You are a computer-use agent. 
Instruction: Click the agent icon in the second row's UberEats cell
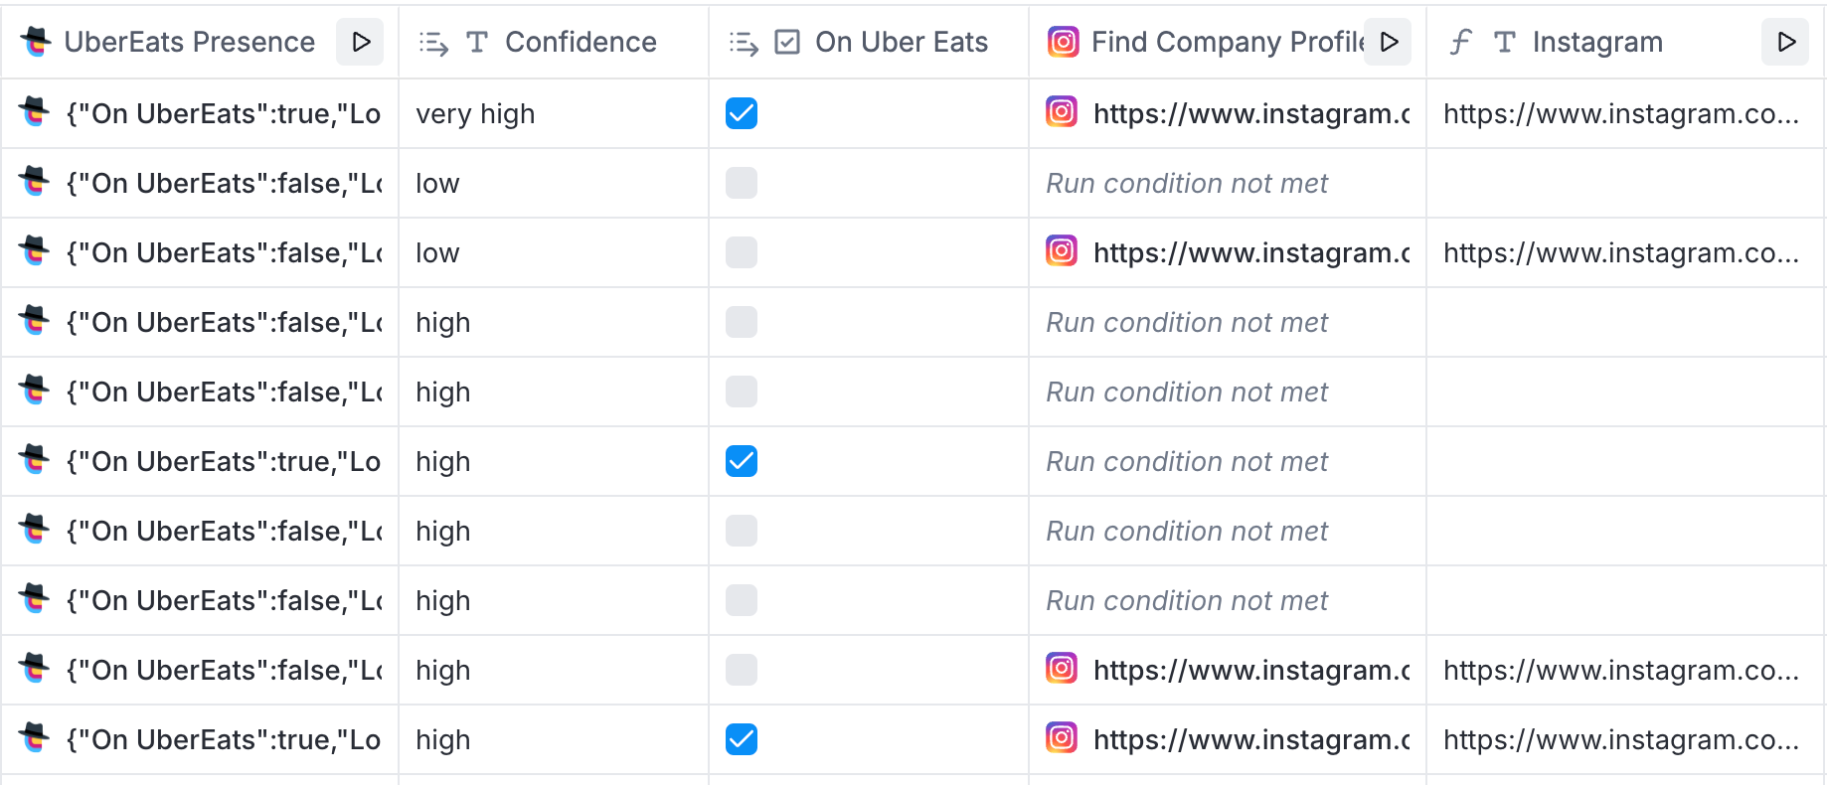pyautogui.click(x=35, y=183)
